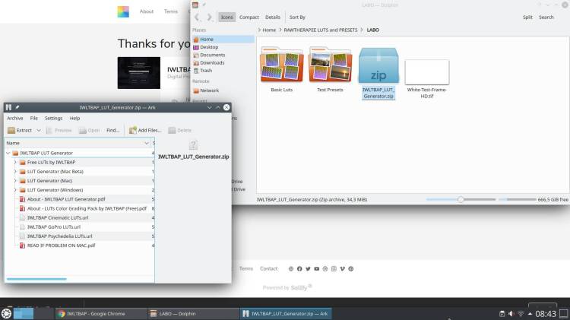Screen dimensions: 570x320
Task: Go forward in Dolphin
Action: point(210,17)
